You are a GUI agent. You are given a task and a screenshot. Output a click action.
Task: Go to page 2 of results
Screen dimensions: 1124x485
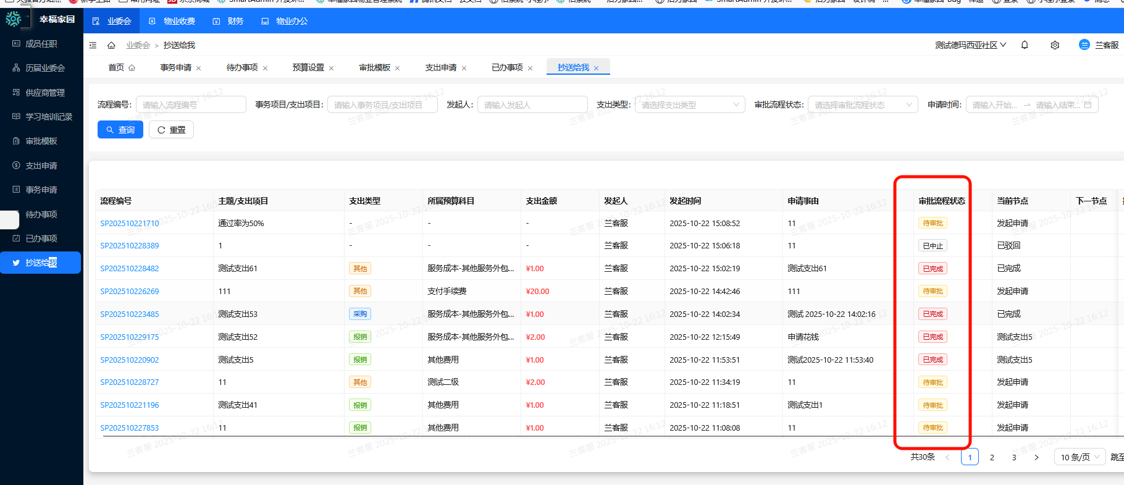[x=992, y=457]
